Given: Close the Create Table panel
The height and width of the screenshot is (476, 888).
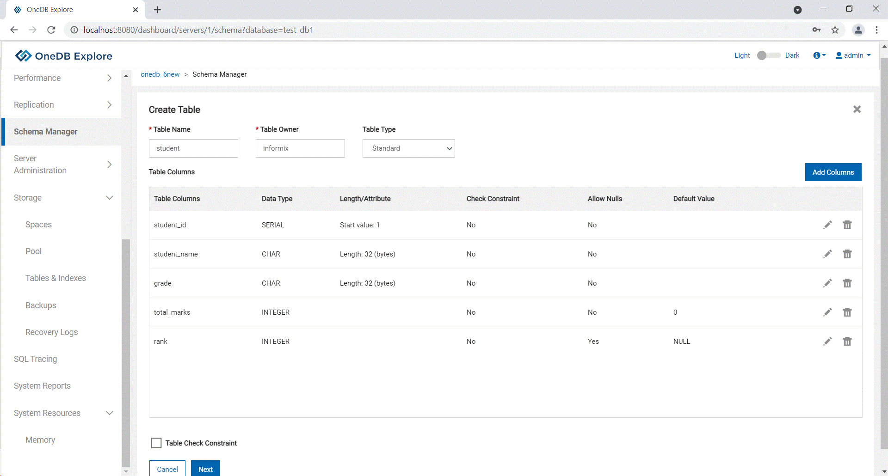Looking at the screenshot, I should [x=857, y=110].
